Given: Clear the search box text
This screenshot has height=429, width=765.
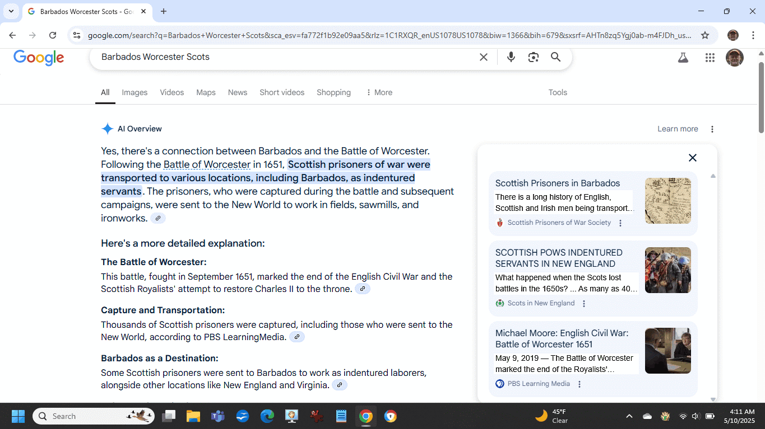Looking at the screenshot, I should (x=483, y=57).
